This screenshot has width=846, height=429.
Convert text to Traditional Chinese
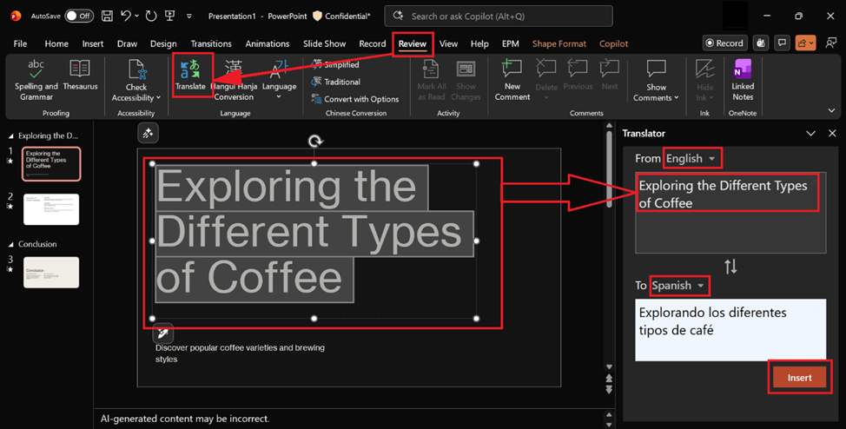[335, 82]
